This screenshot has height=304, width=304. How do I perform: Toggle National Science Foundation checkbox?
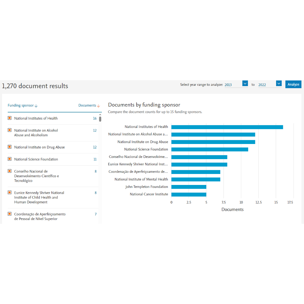pos(9,159)
